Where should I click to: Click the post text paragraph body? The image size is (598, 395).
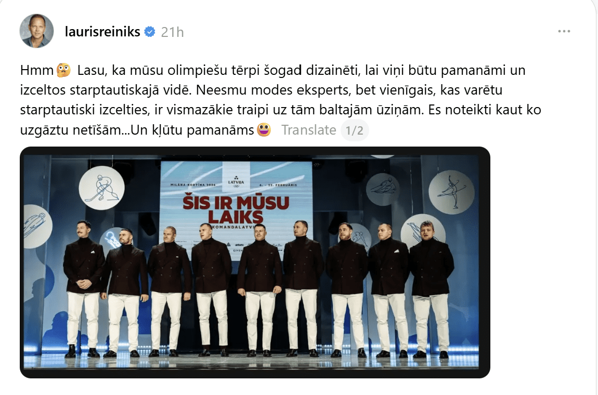pyautogui.click(x=280, y=100)
